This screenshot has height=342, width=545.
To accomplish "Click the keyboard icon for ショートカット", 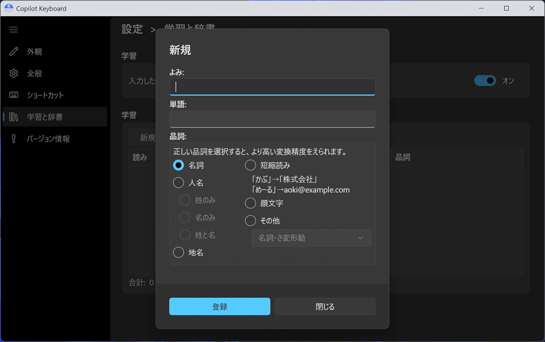I will (x=14, y=95).
